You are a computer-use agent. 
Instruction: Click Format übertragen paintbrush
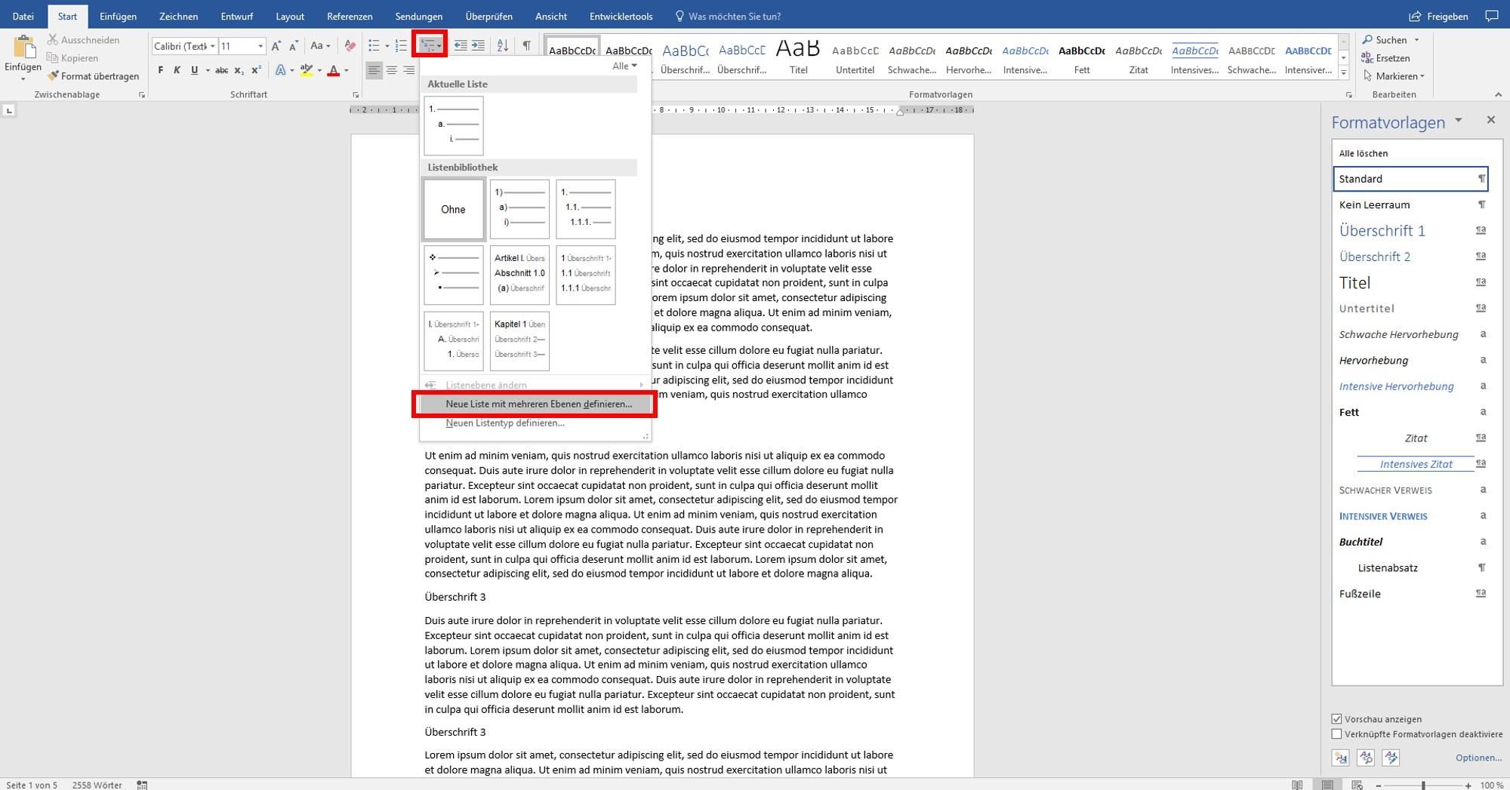coord(93,76)
